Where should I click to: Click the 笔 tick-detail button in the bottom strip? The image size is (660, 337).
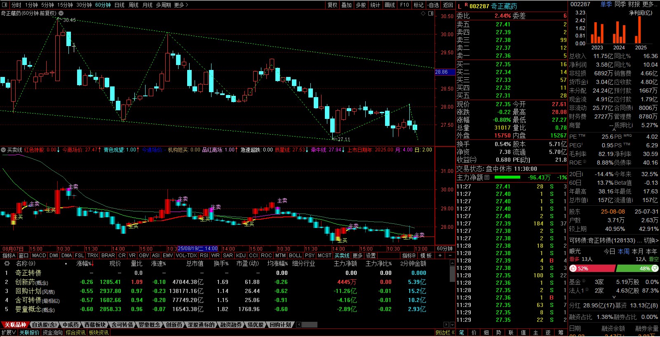[461, 332]
